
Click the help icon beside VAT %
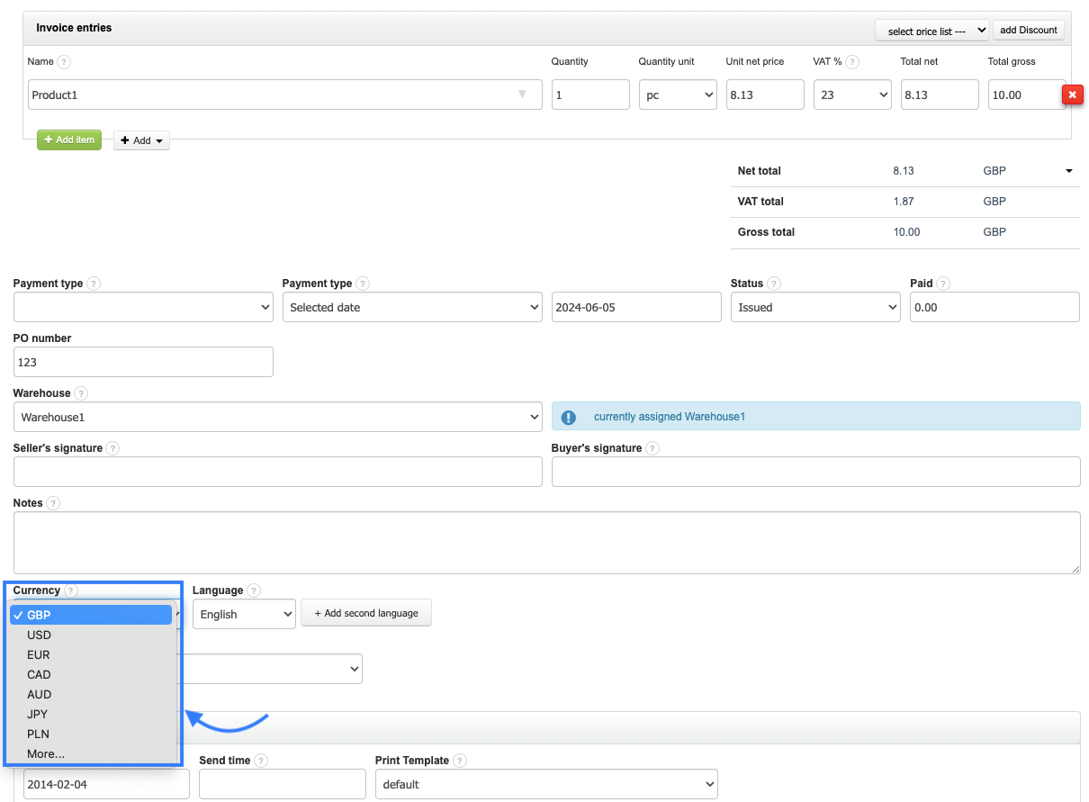tap(852, 62)
